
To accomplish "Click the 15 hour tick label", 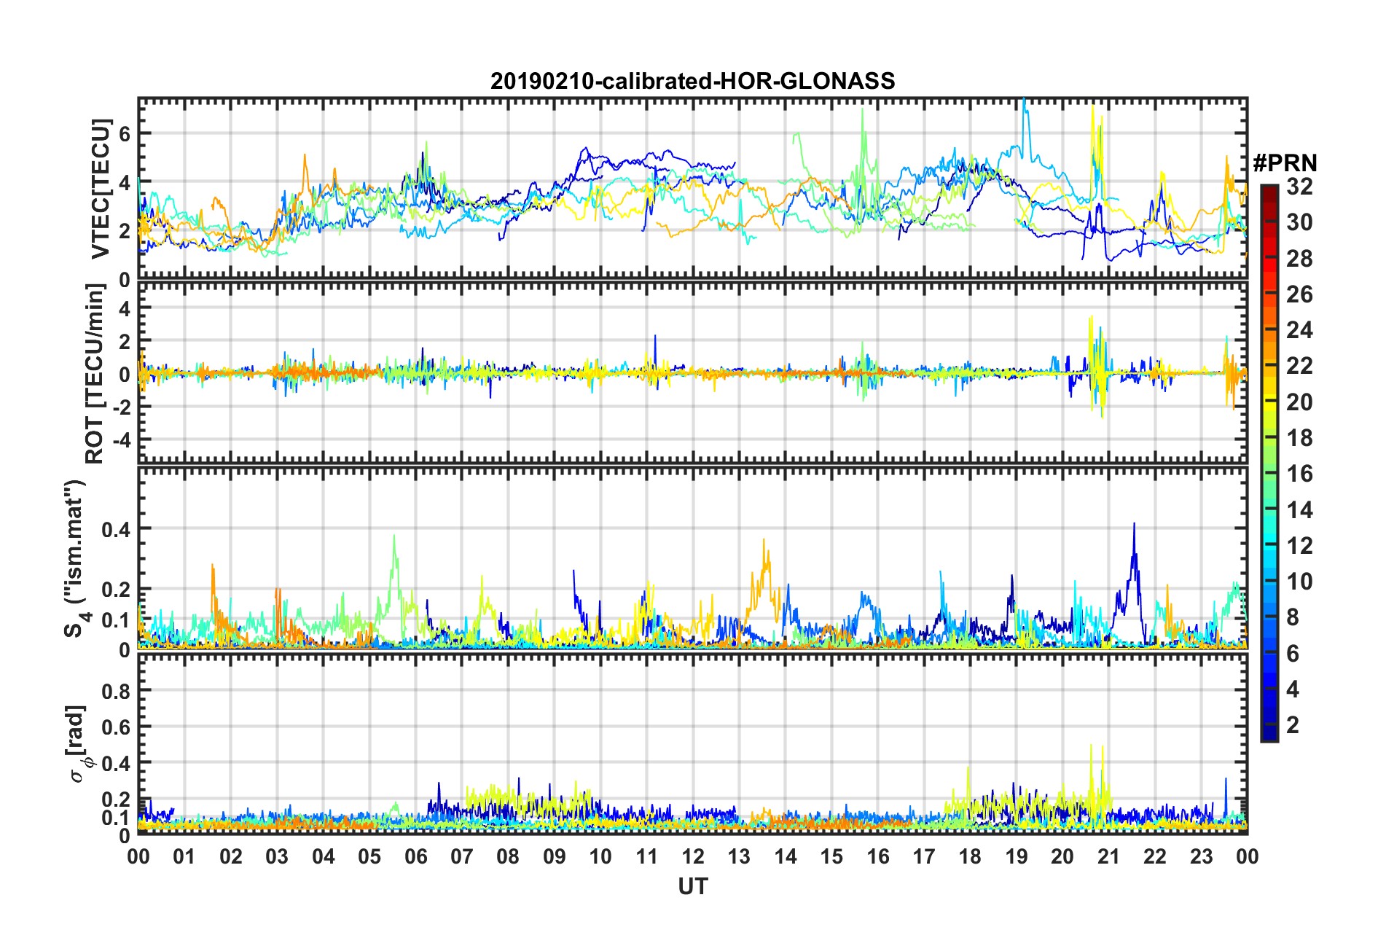I will coord(831,856).
